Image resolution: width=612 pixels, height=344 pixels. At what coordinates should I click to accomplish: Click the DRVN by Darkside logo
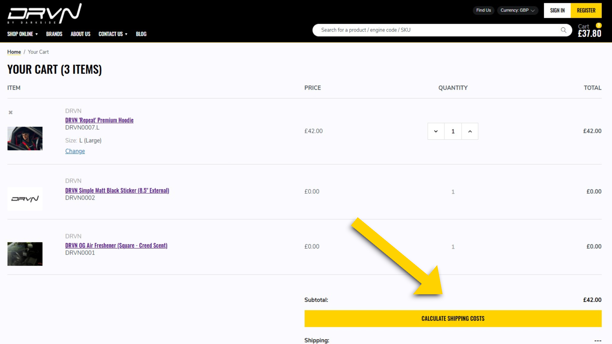(45, 14)
